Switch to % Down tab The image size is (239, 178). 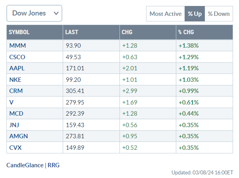[219, 14]
